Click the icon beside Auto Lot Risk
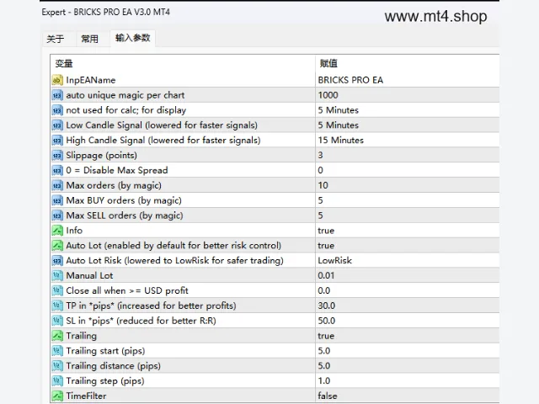 pos(57,261)
